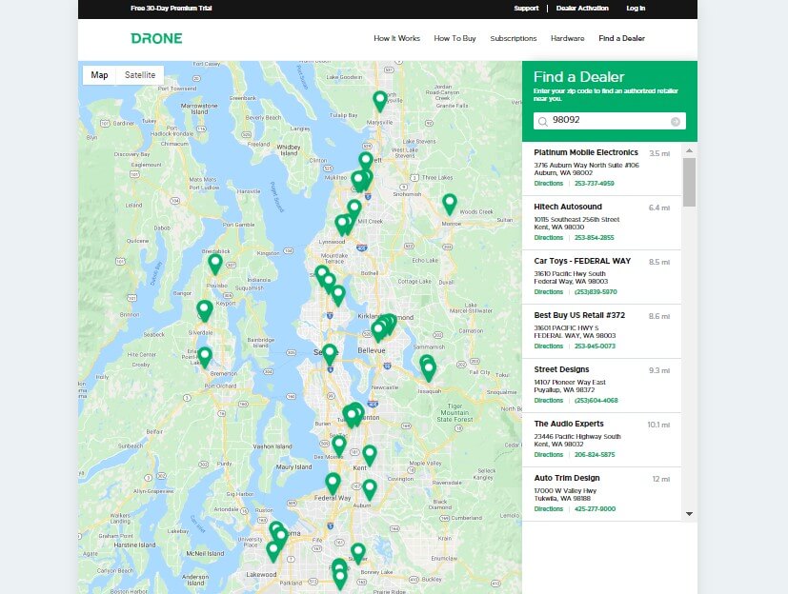
Task: Open Hardware page
Action: coord(567,38)
